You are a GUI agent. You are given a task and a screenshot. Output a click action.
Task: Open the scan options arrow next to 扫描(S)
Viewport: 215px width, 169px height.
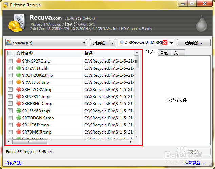pyautogui.click(x=112, y=43)
